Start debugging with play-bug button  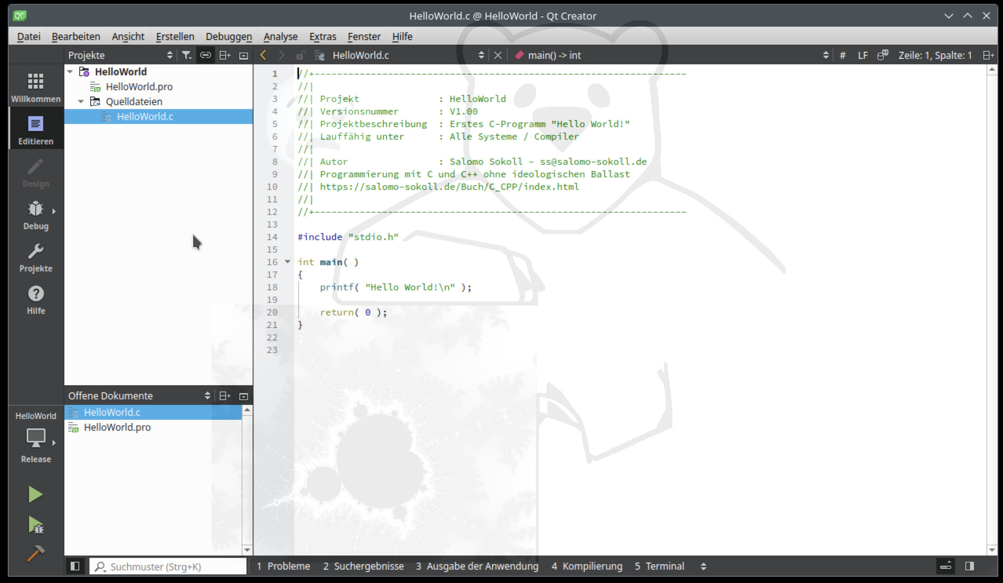click(x=36, y=524)
